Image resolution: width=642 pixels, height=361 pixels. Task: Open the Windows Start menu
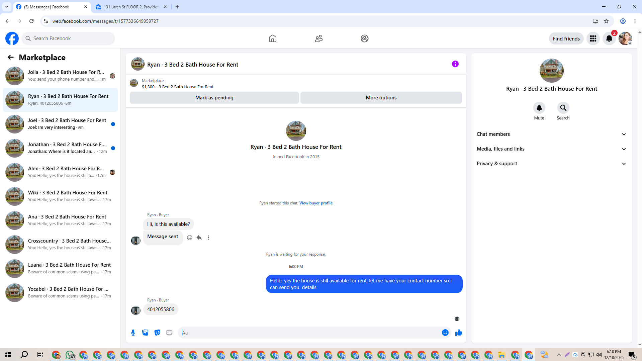click(x=8, y=355)
